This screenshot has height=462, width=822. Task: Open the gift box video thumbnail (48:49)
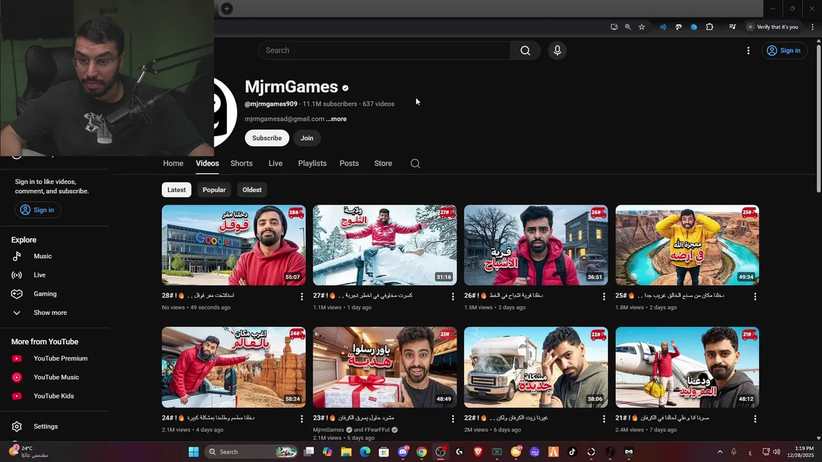[x=385, y=368]
